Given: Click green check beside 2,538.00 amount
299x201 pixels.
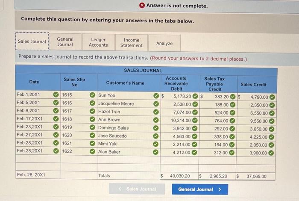Looking at the screenshot, I should click(x=195, y=104).
